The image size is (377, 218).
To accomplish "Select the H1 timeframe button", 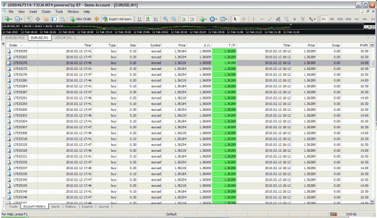I will click(356, 19).
